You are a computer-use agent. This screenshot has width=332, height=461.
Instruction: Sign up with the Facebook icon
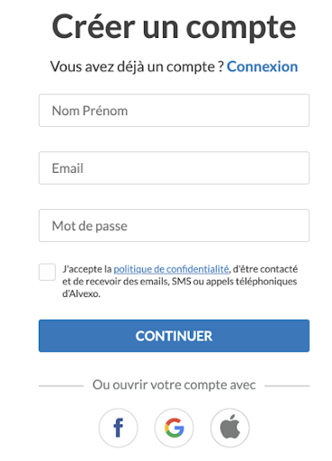pyautogui.click(x=118, y=428)
